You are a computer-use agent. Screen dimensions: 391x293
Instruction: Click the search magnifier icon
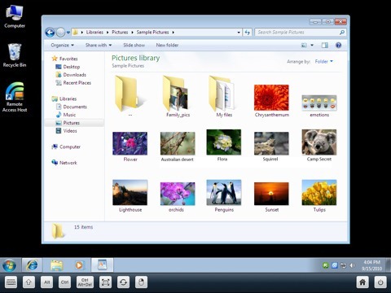click(x=342, y=33)
